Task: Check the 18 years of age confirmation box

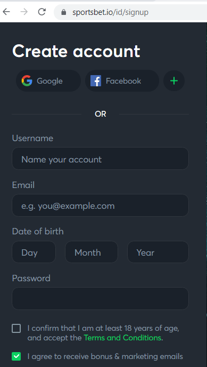Action: point(16,328)
